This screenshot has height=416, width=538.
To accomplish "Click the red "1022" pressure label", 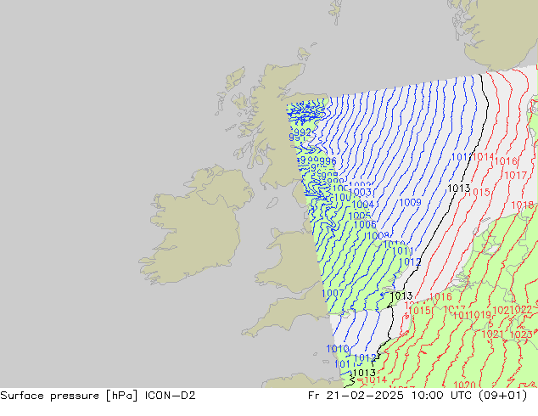I will pyautogui.click(x=521, y=310).
